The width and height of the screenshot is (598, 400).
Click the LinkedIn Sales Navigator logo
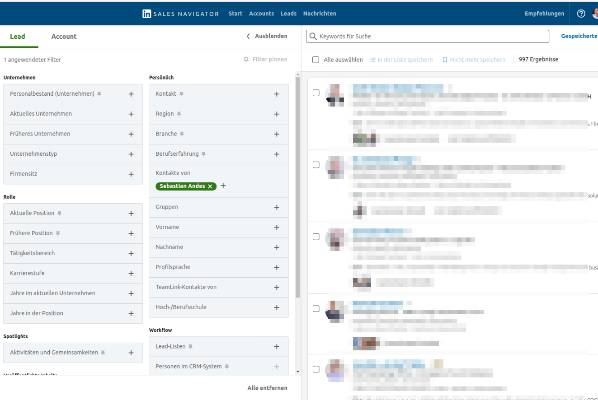(180, 14)
